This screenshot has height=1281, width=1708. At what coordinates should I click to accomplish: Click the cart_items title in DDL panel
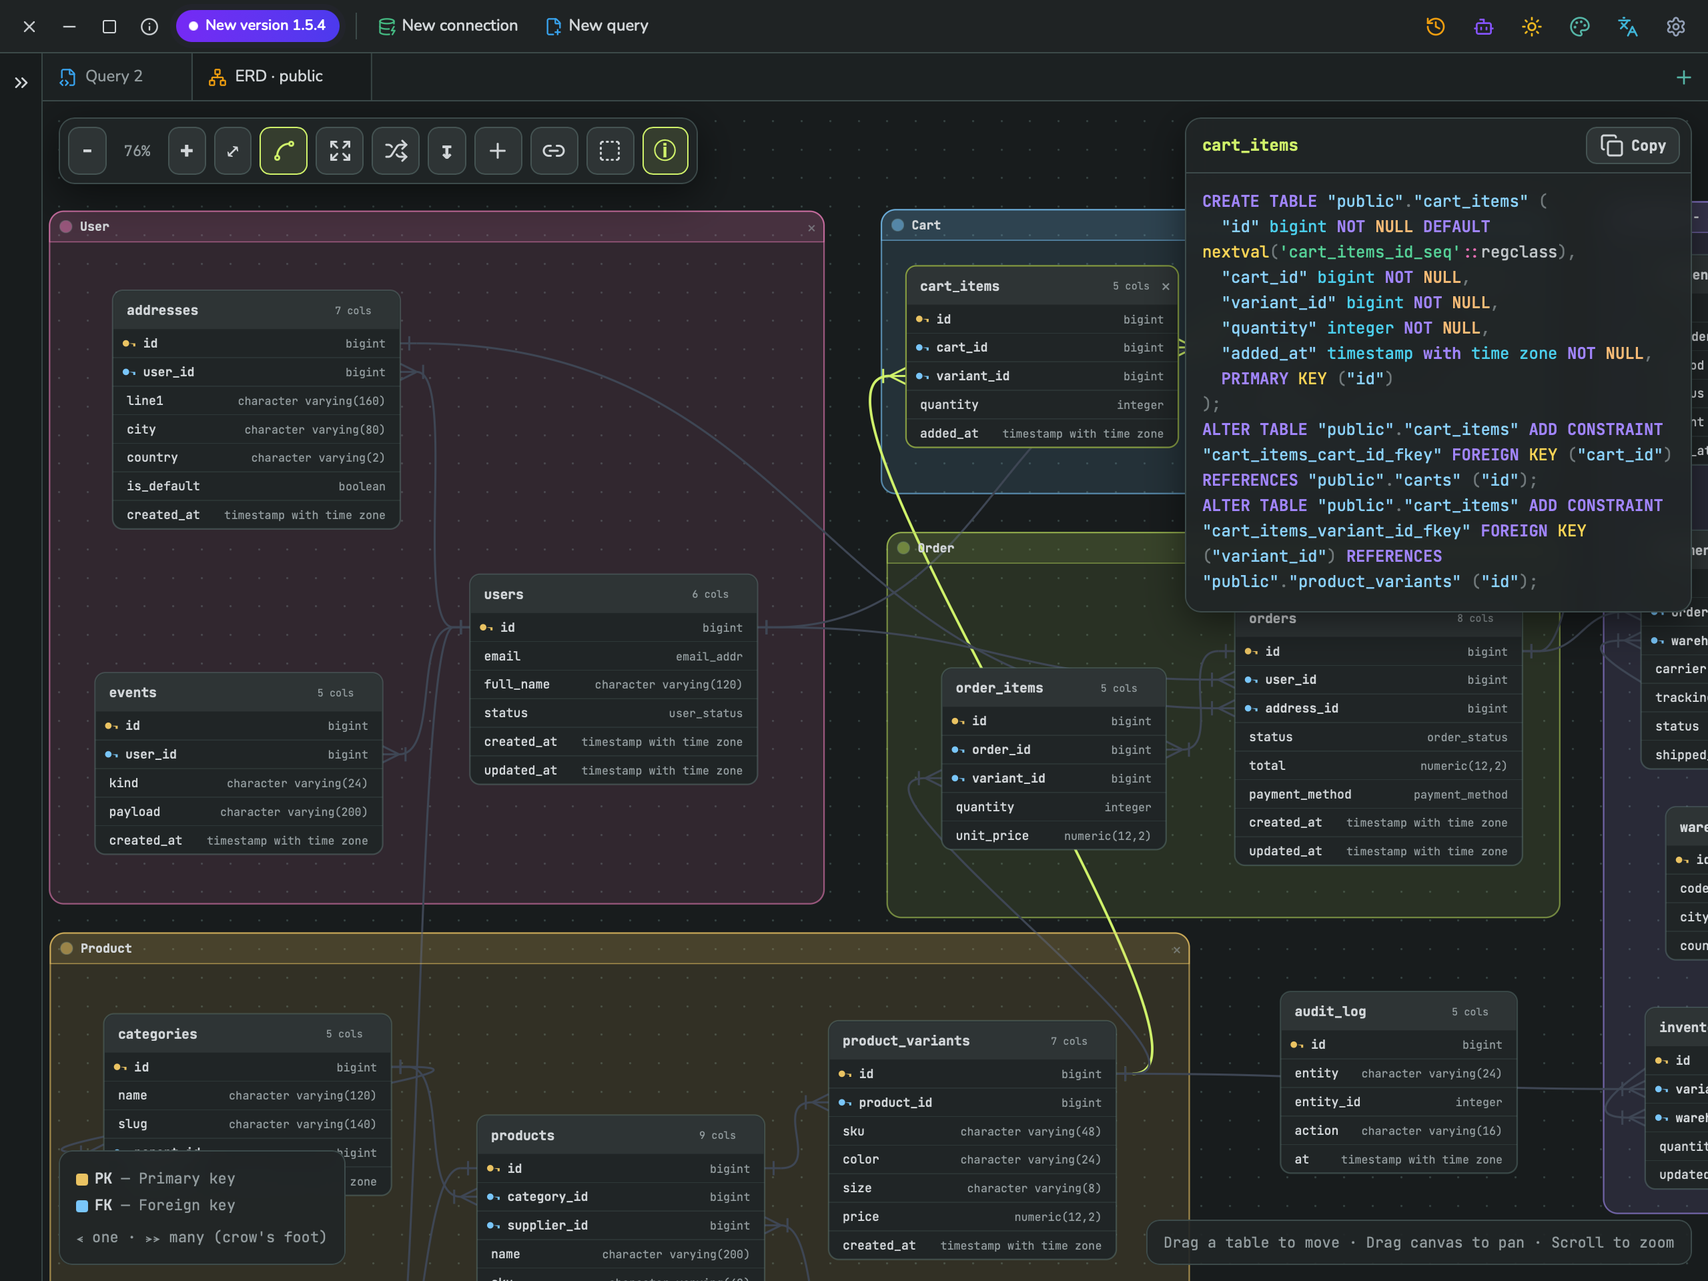pyautogui.click(x=1250, y=145)
